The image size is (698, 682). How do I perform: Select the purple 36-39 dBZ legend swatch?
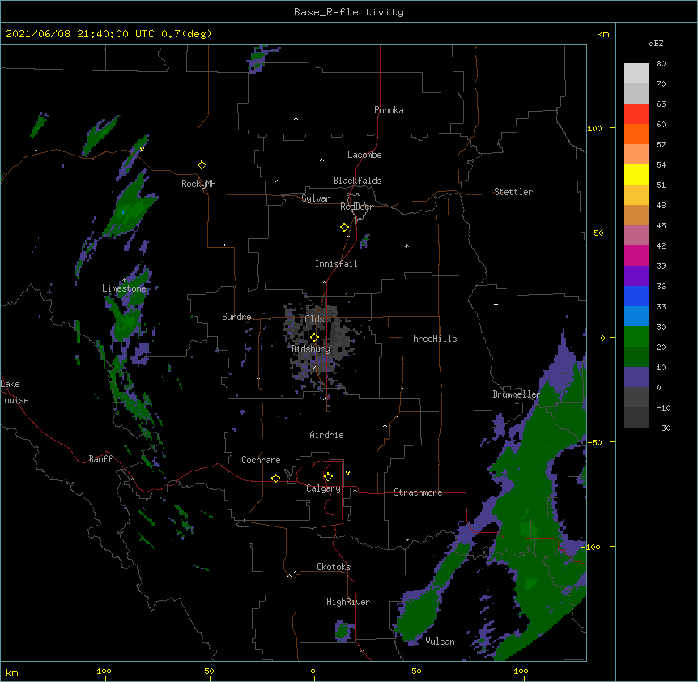click(x=636, y=276)
